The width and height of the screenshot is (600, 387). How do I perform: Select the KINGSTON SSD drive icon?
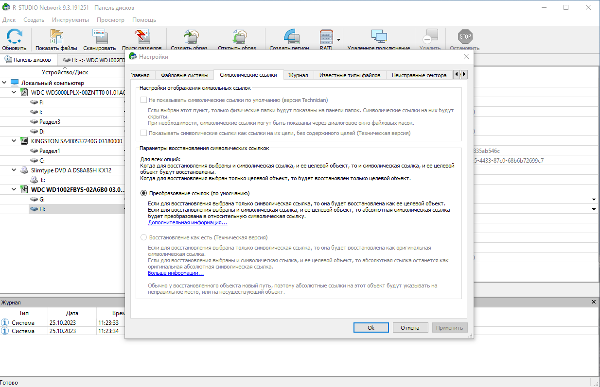coord(24,141)
